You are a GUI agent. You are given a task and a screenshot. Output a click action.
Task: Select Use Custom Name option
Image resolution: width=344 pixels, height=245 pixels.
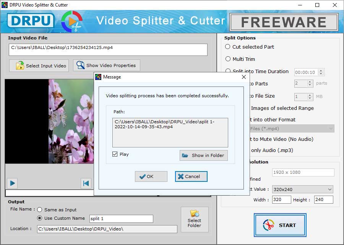(39, 218)
